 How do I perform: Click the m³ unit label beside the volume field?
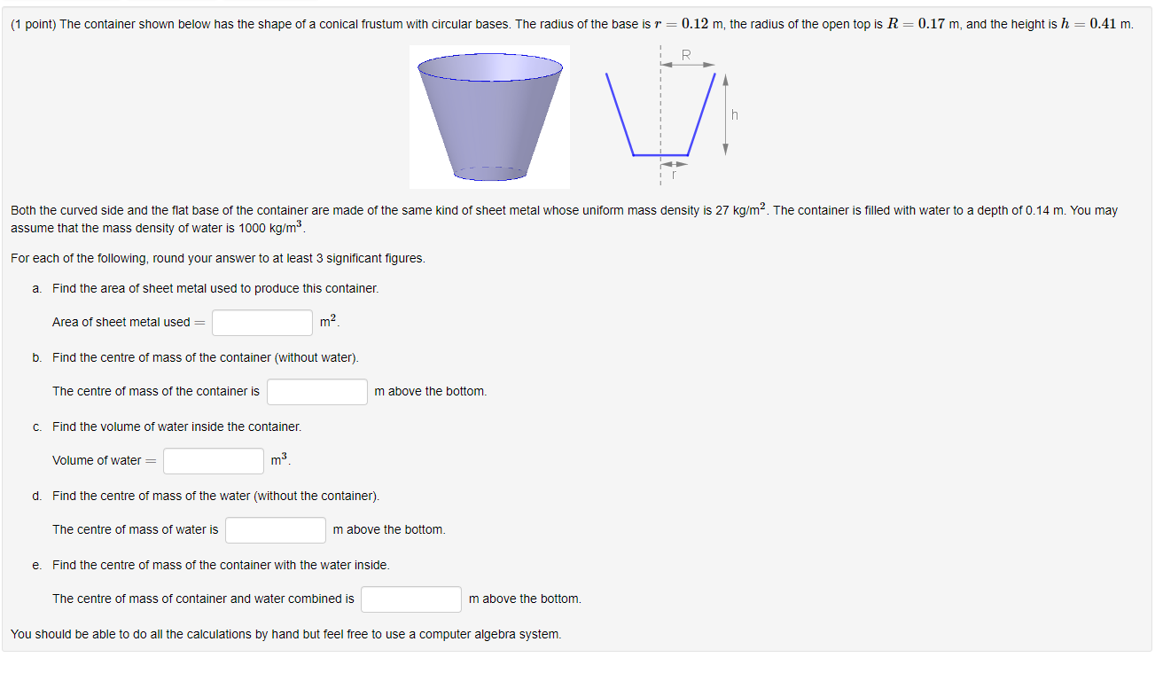point(277,460)
